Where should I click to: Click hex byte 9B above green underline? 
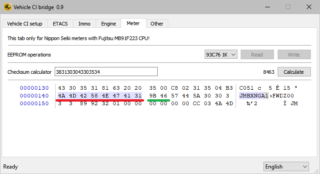[153, 96]
